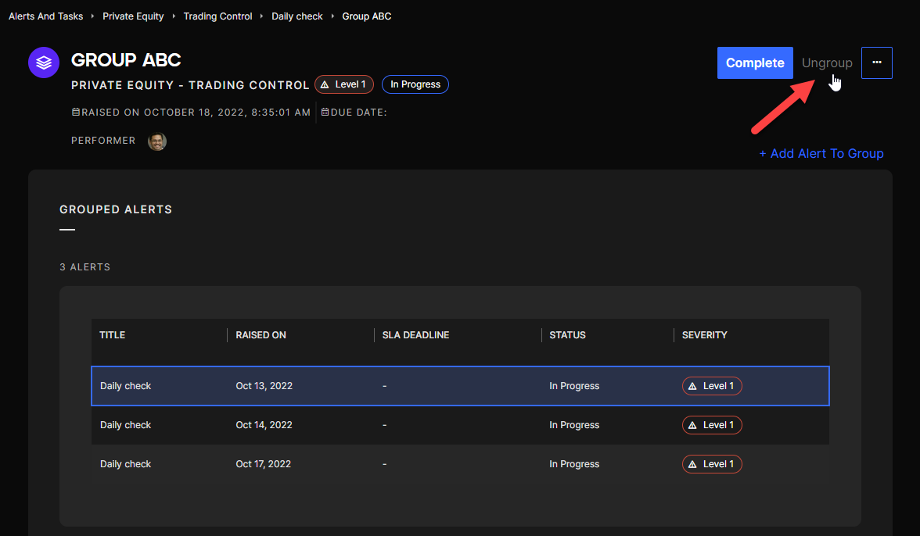Click the Ungroup button

[826, 63]
